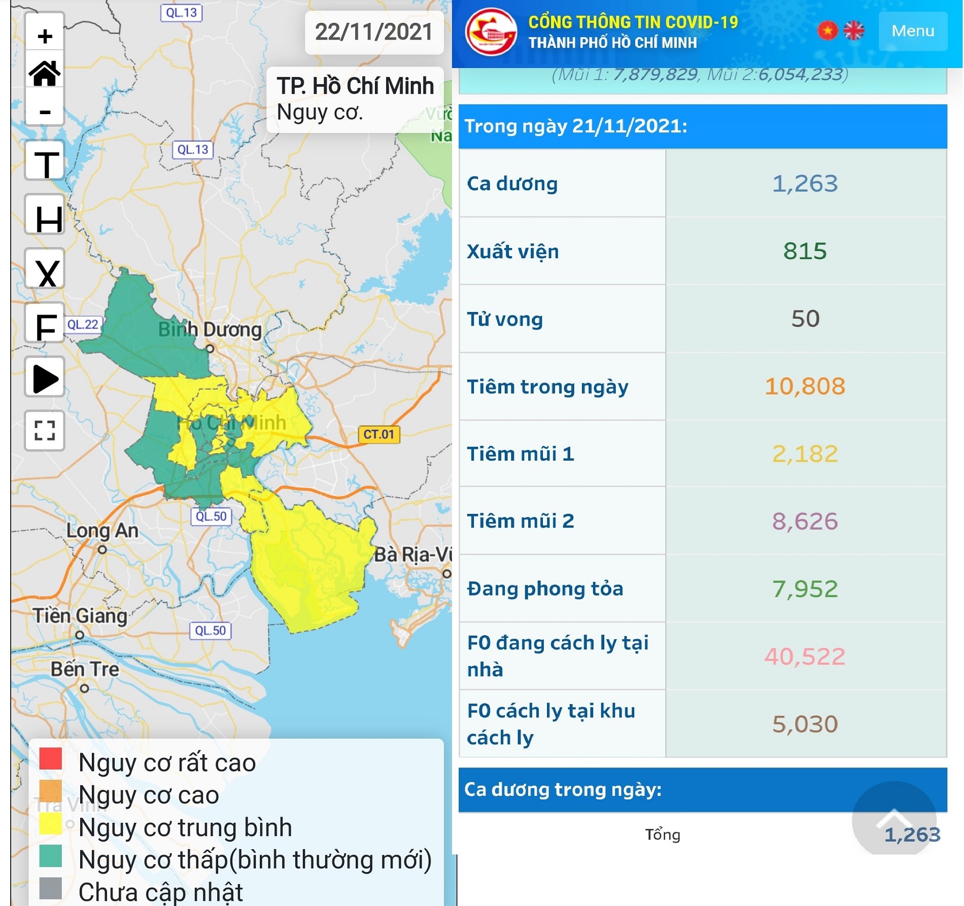Screen dimensions: 964x906
Task: Click the TP. Hồ Chí Minh info box
Action: click(x=355, y=99)
